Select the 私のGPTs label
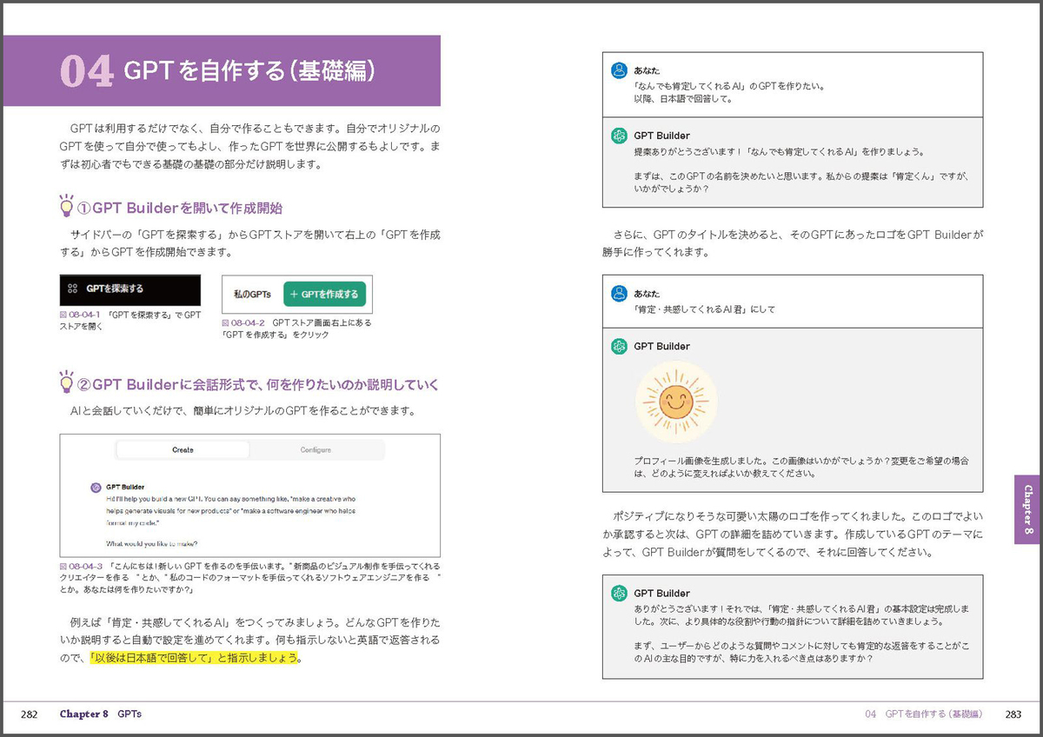Image resolution: width=1043 pixels, height=737 pixels. click(x=252, y=295)
